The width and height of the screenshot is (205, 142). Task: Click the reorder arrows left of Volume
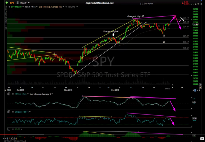[66, 7]
